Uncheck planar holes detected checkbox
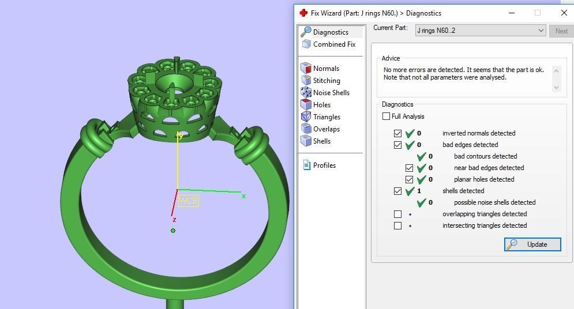The height and width of the screenshot is (309, 574). click(x=409, y=179)
